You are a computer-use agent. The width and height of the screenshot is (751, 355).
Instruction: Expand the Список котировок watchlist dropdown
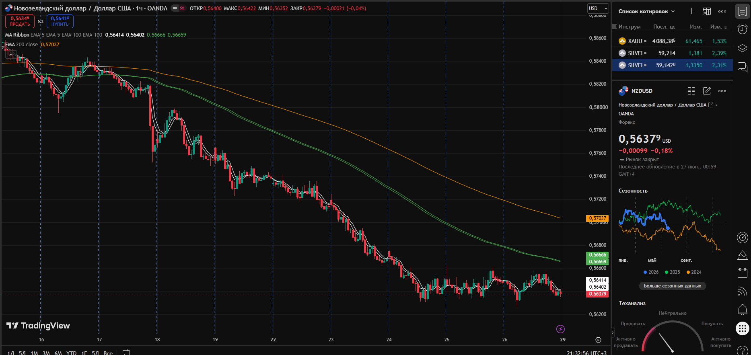point(646,11)
